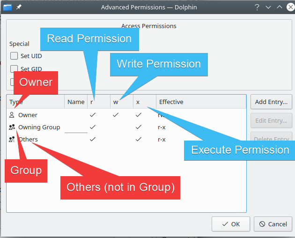Viewport: 295px width, 238px height.
Task: Click the Add Entry... button
Action: coord(271,102)
